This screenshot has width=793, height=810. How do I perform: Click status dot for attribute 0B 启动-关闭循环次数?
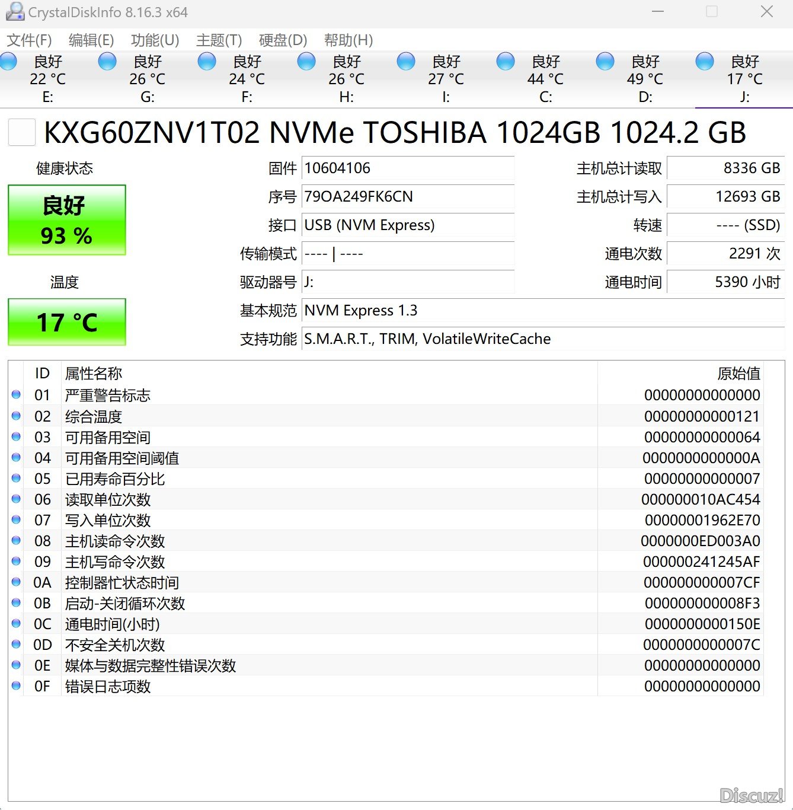[16, 602]
